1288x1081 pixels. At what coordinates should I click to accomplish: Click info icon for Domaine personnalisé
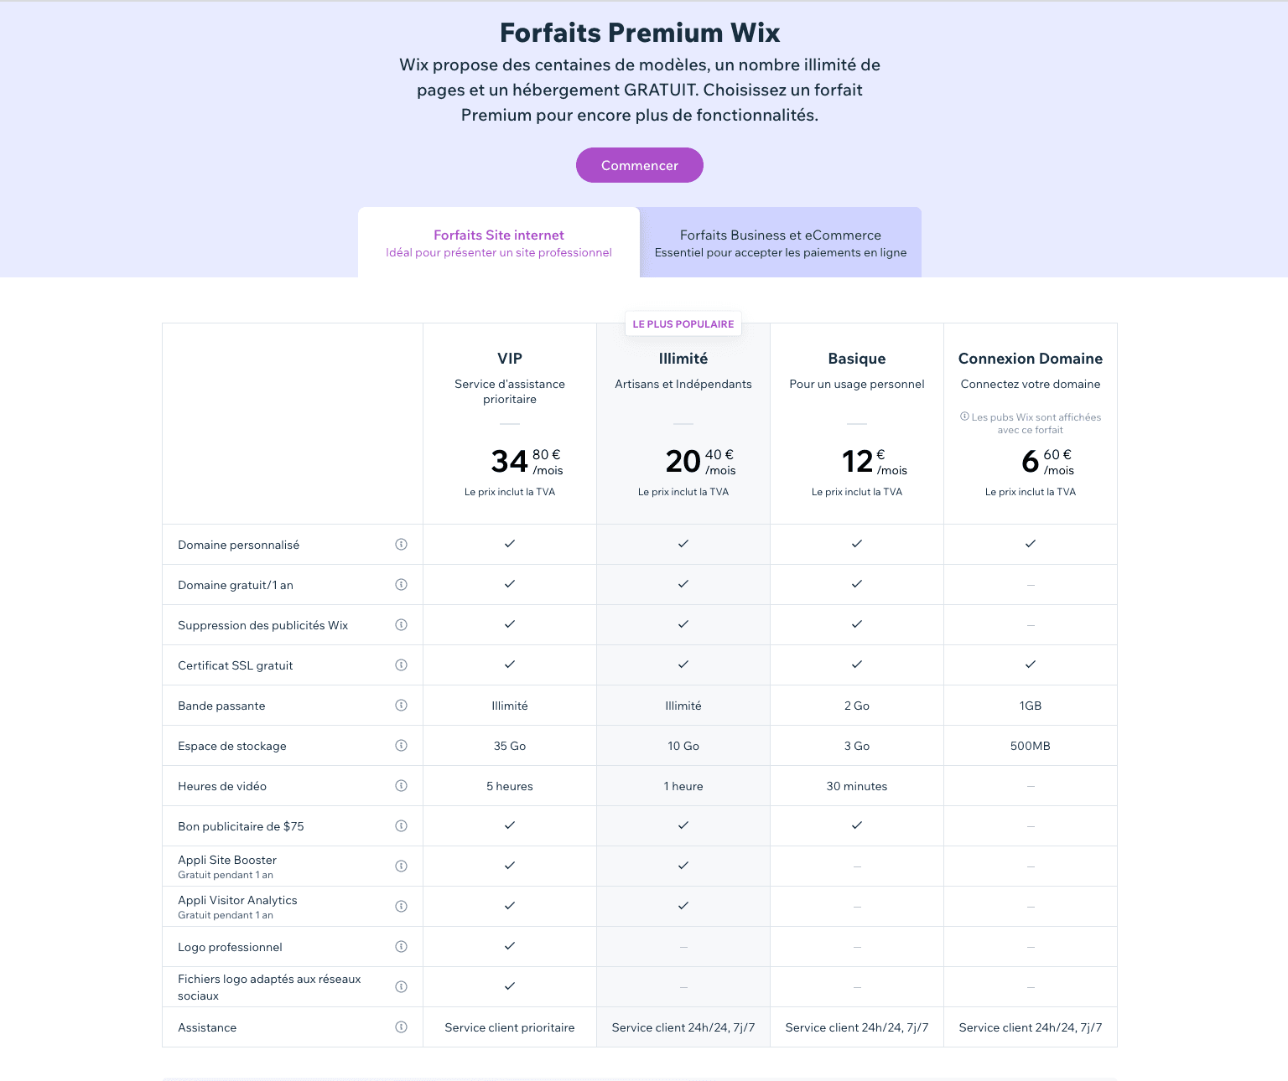click(401, 545)
